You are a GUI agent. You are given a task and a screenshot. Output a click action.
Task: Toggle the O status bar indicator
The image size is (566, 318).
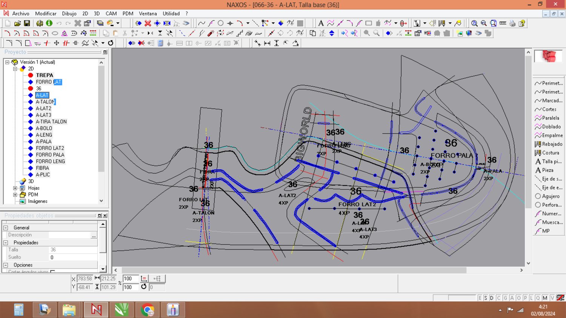pyautogui.click(x=518, y=298)
